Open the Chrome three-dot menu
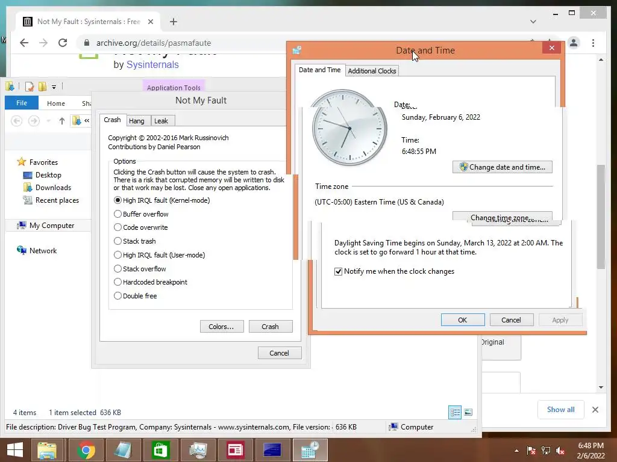 593,43
